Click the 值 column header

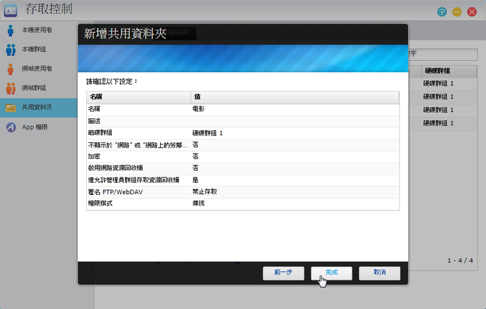coord(294,97)
